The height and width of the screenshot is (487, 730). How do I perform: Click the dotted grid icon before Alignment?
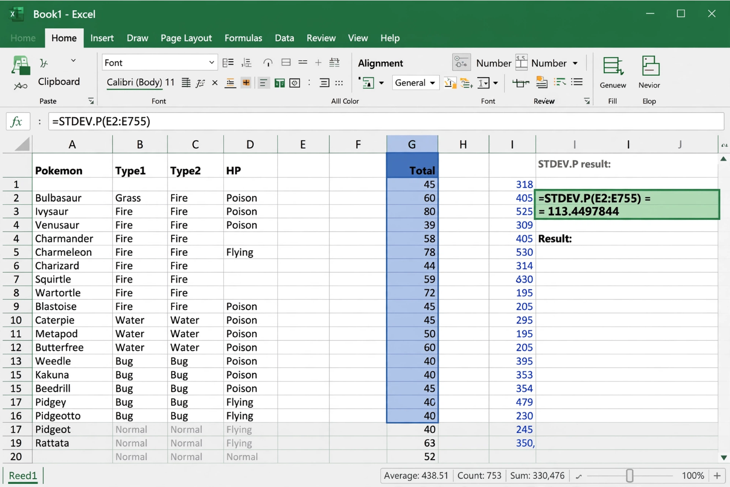coord(339,83)
